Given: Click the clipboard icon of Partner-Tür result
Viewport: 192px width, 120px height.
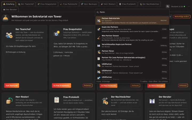Looking at the screenshot, I should coord(99,59).
